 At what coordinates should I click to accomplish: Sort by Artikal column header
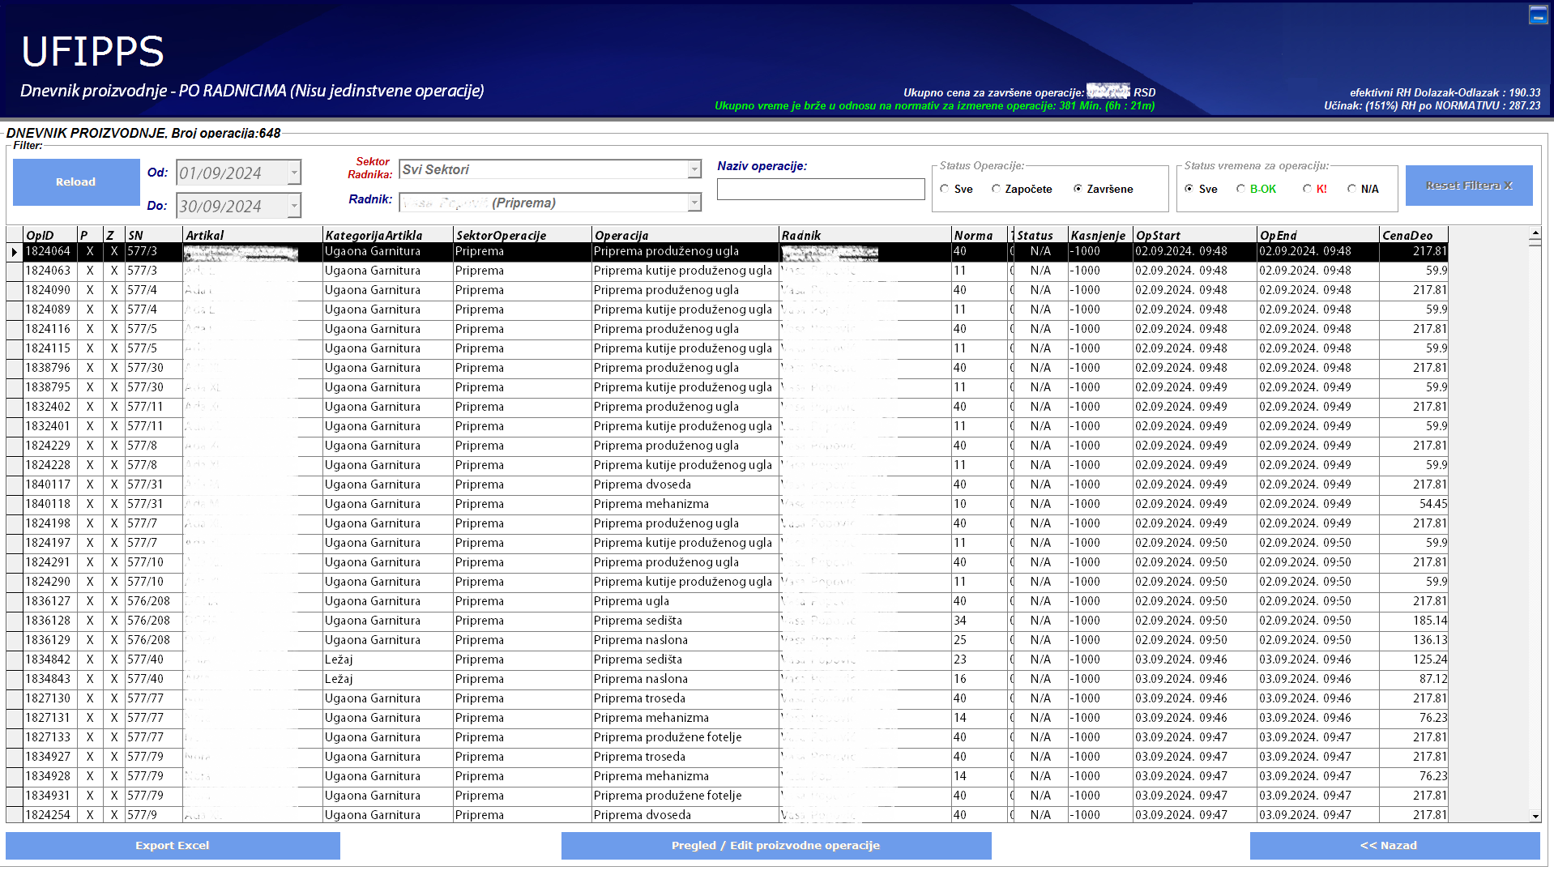[x=252, y=235]
